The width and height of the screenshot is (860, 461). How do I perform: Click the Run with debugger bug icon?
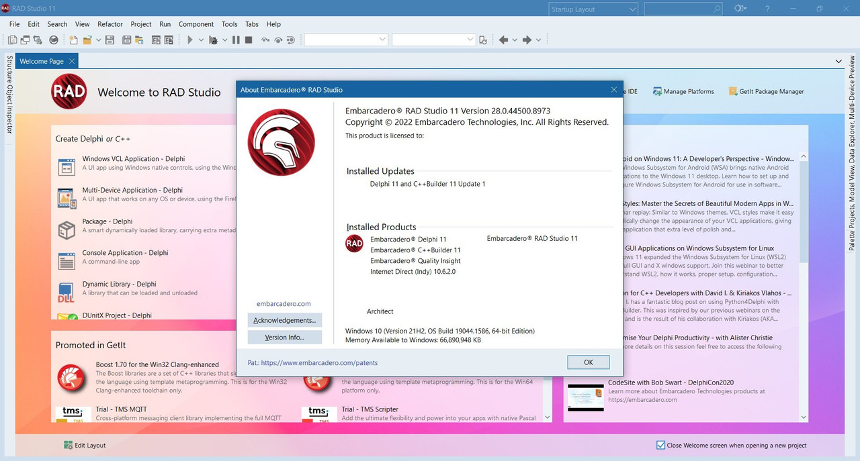click(x=213, y=40)
